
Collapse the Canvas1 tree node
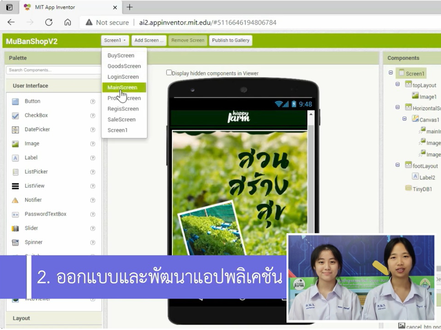pos(404,119)
